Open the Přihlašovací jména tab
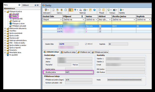The image size is (155, 92). (100, 52)
